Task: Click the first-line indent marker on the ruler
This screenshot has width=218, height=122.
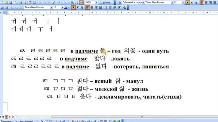Action: click(x=7, y=12)
